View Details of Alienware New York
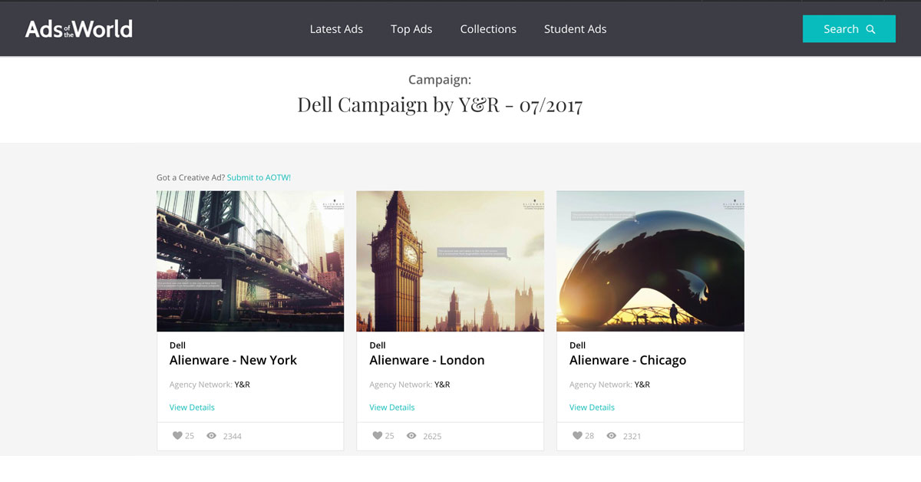921x482 pixels. [x=192, y=408]
